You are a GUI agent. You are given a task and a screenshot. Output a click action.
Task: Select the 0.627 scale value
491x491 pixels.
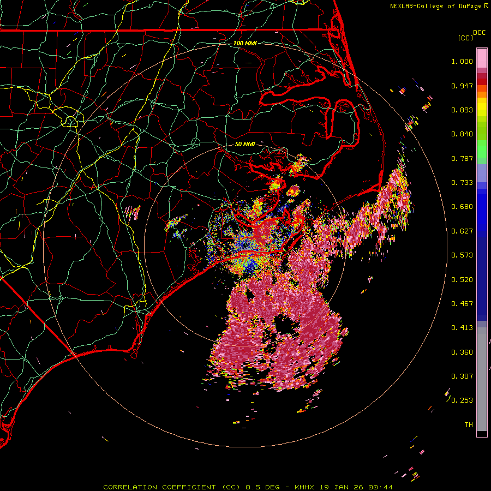(462, 231)
